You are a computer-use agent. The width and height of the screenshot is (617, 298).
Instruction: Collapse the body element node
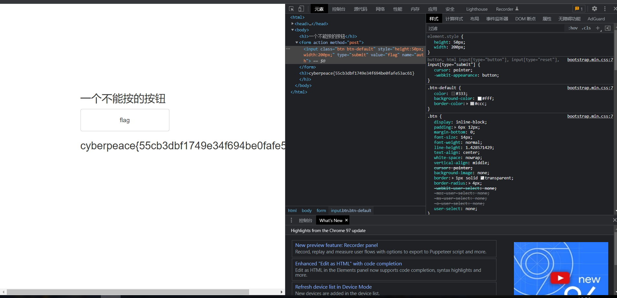pos(293,30)
